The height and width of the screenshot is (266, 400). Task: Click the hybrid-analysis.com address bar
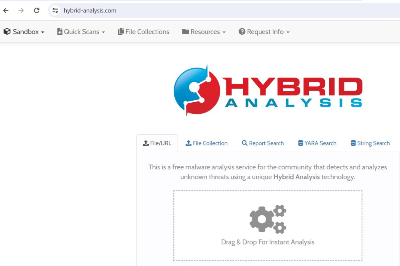(x=224, y=10)
